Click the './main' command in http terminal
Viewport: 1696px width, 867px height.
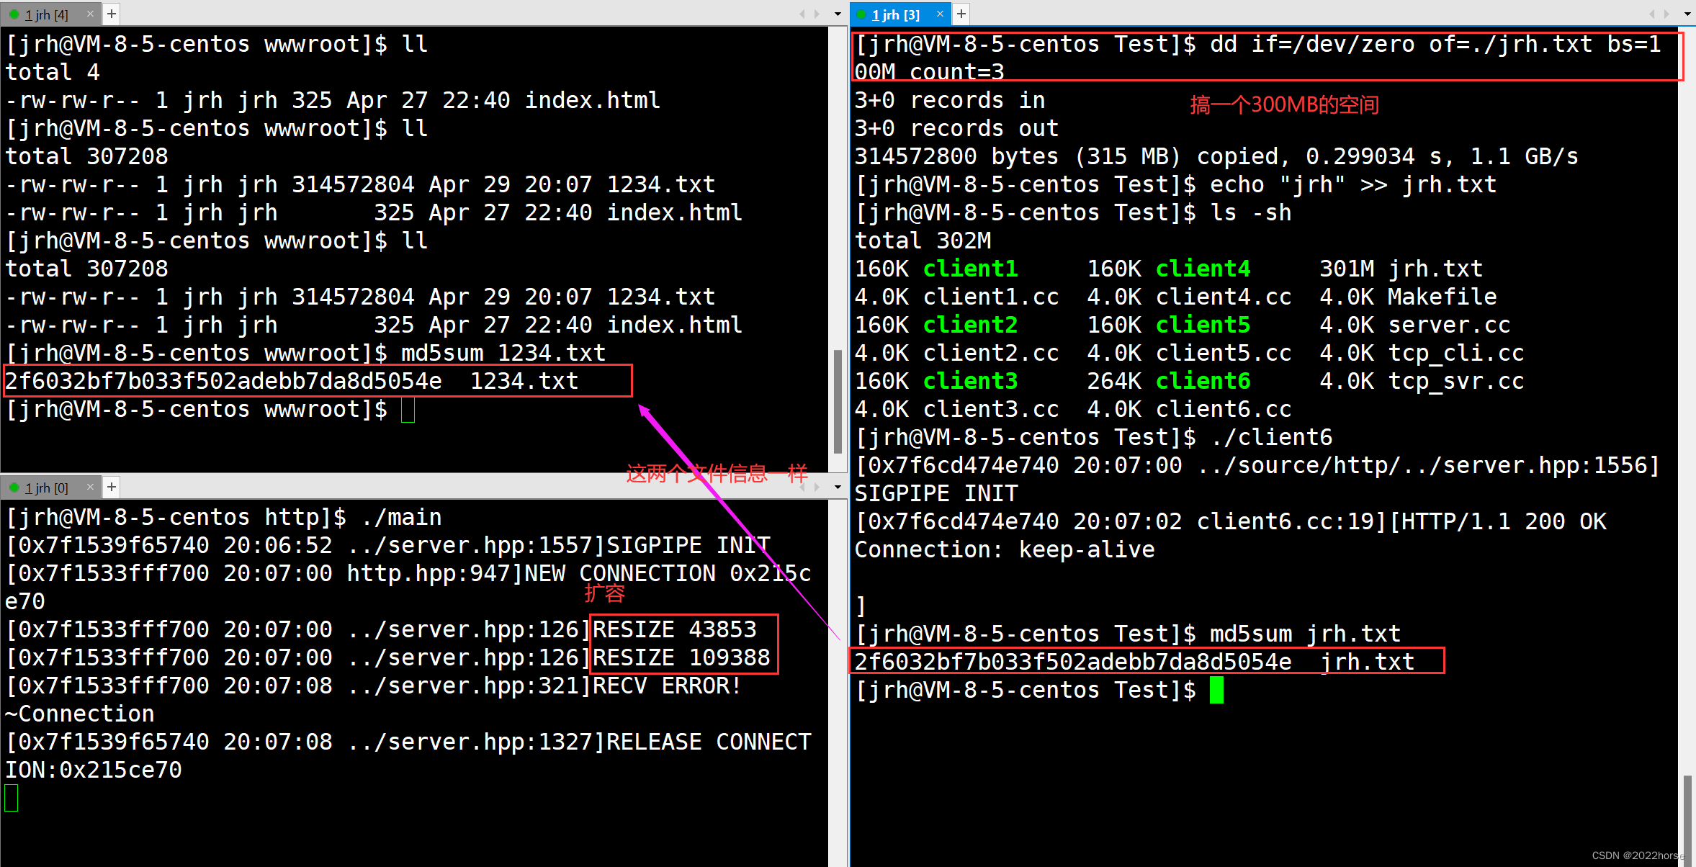tap(401, 517)
